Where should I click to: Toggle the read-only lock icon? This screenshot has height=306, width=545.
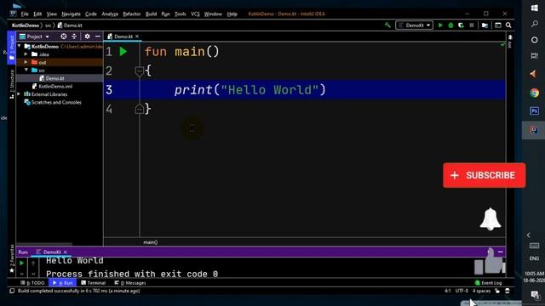point(497,291)
